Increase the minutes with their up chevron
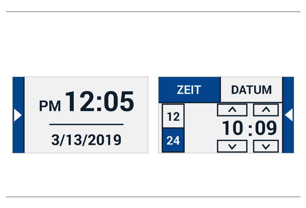 point(266,110)
